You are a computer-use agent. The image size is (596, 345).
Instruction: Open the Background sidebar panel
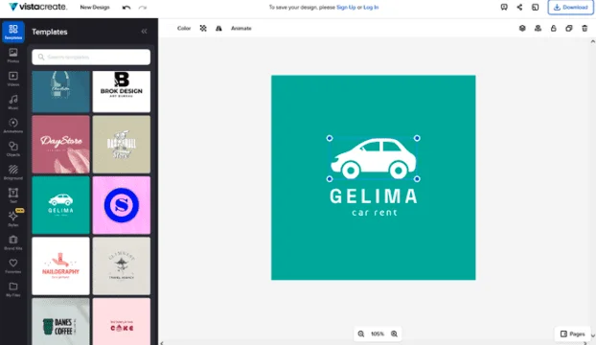[x=13, y=172]
